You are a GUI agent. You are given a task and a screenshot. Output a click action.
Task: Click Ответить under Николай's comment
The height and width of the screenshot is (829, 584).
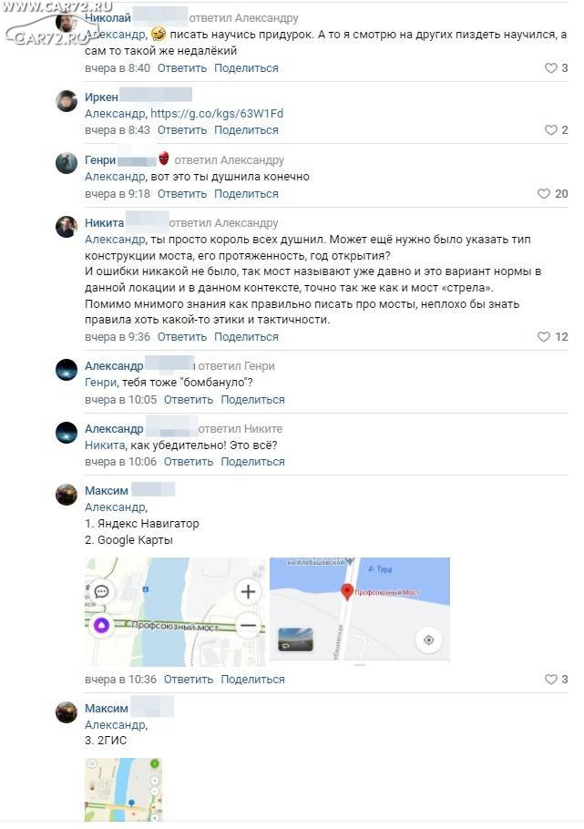pos(182,68)
